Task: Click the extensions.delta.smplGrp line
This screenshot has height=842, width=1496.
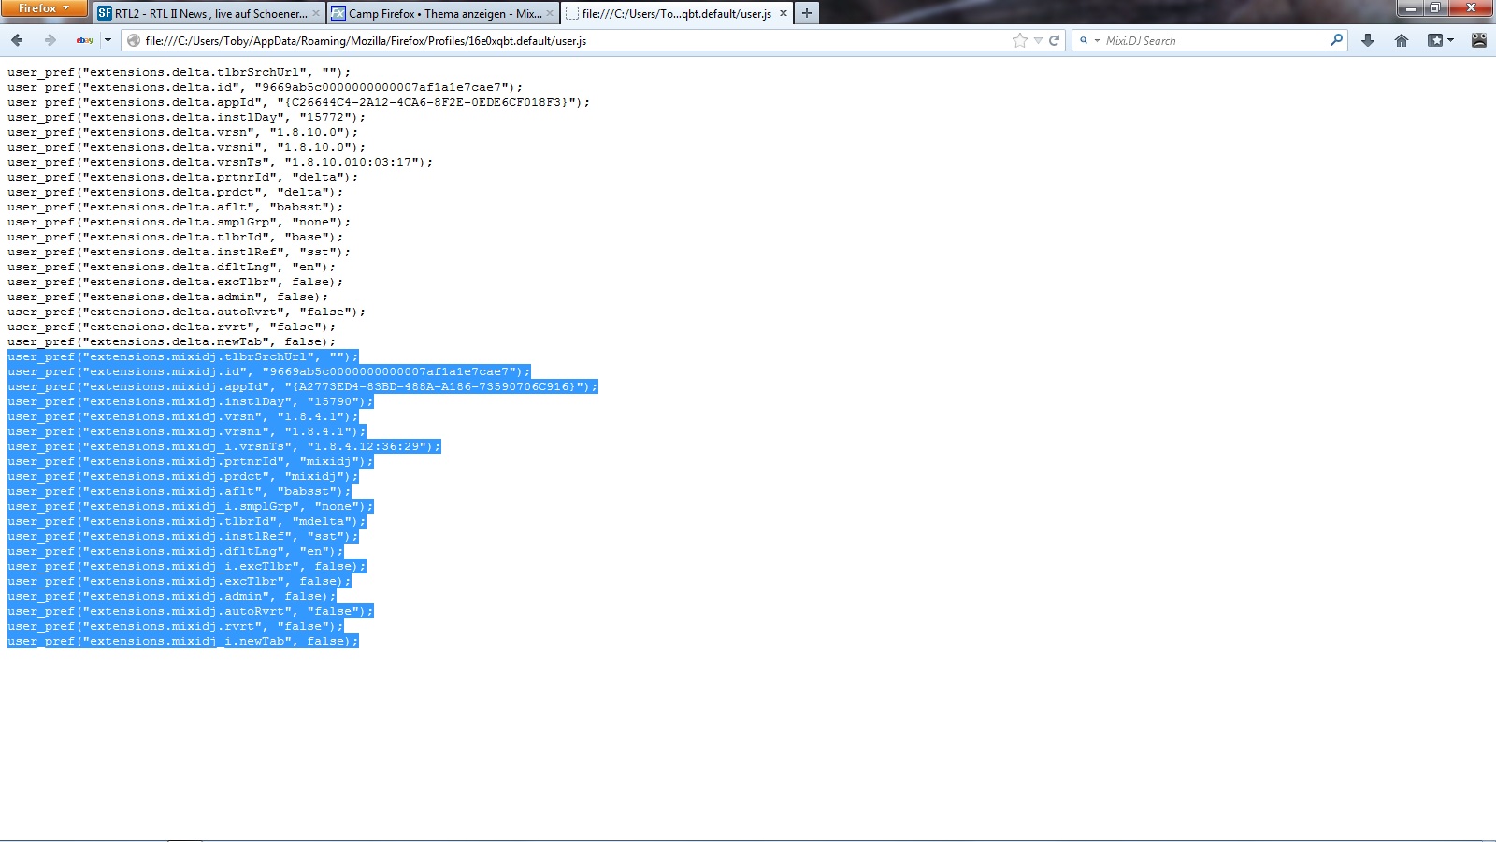Action: click(180, 222)
